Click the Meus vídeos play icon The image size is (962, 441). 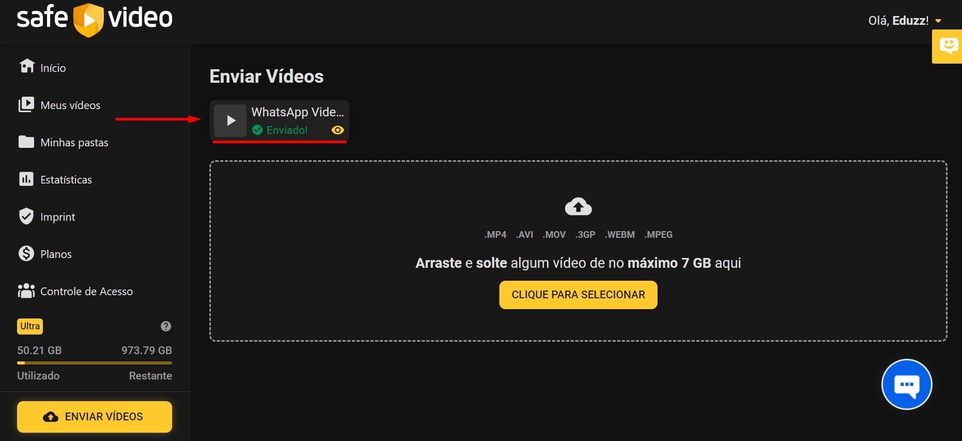tap(26, 104)
